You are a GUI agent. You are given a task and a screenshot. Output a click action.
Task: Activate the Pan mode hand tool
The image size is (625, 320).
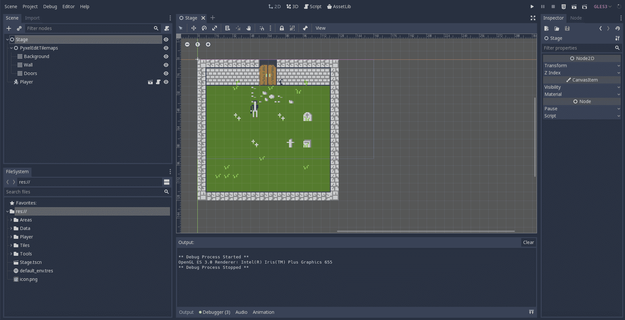pos(249,28)
